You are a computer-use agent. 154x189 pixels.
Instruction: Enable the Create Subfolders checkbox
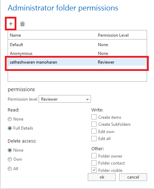click(94, 124)
